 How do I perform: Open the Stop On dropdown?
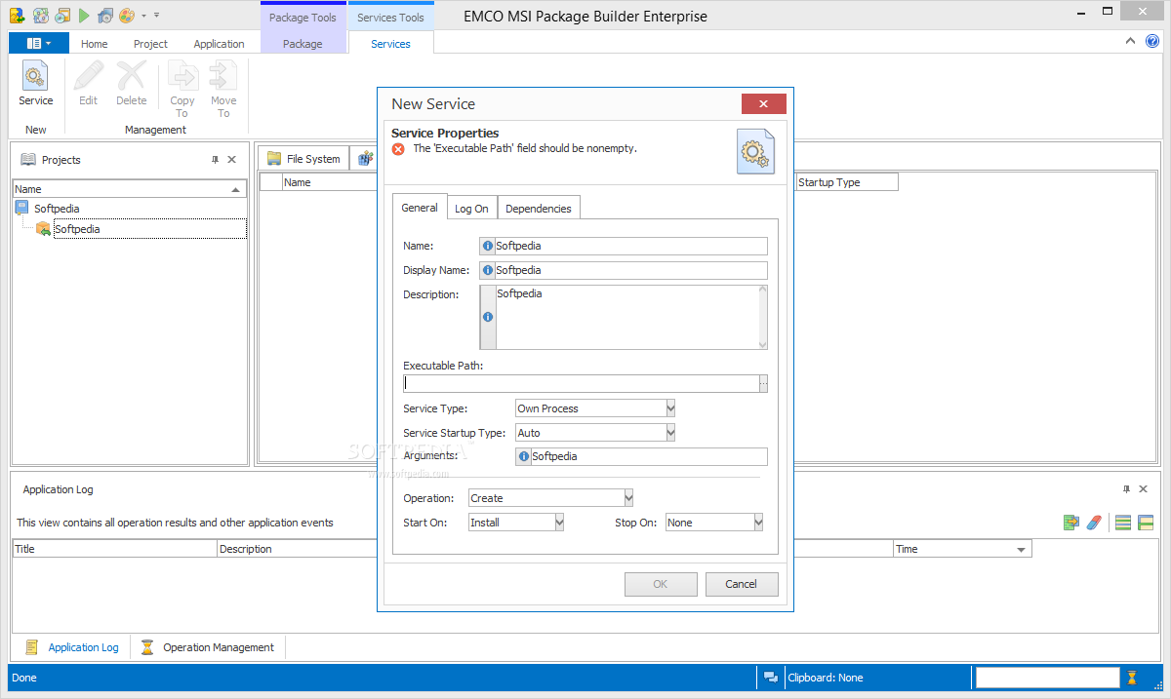pos(758,523)
